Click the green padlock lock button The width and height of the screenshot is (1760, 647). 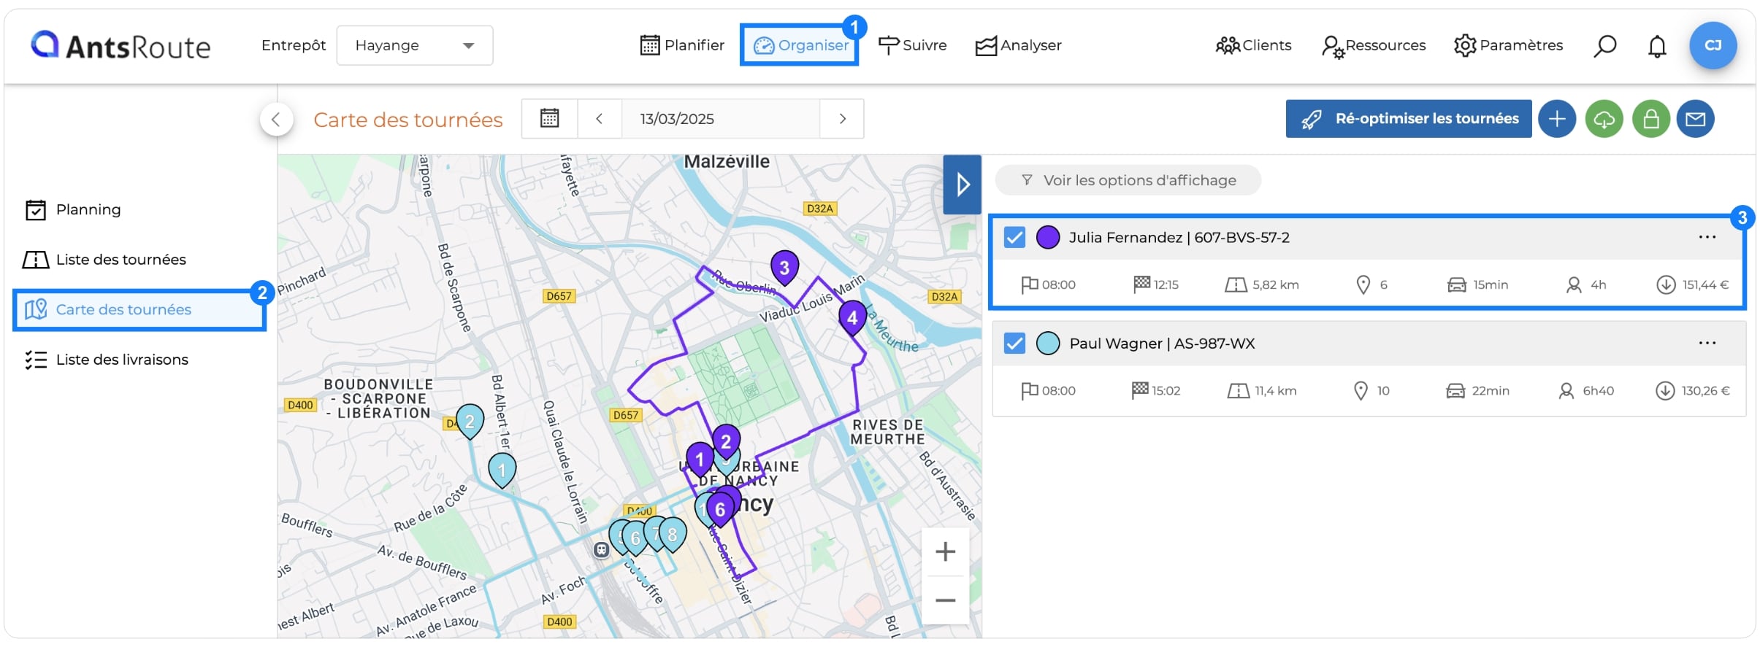pyautogui.click(x=1650, y=118)
